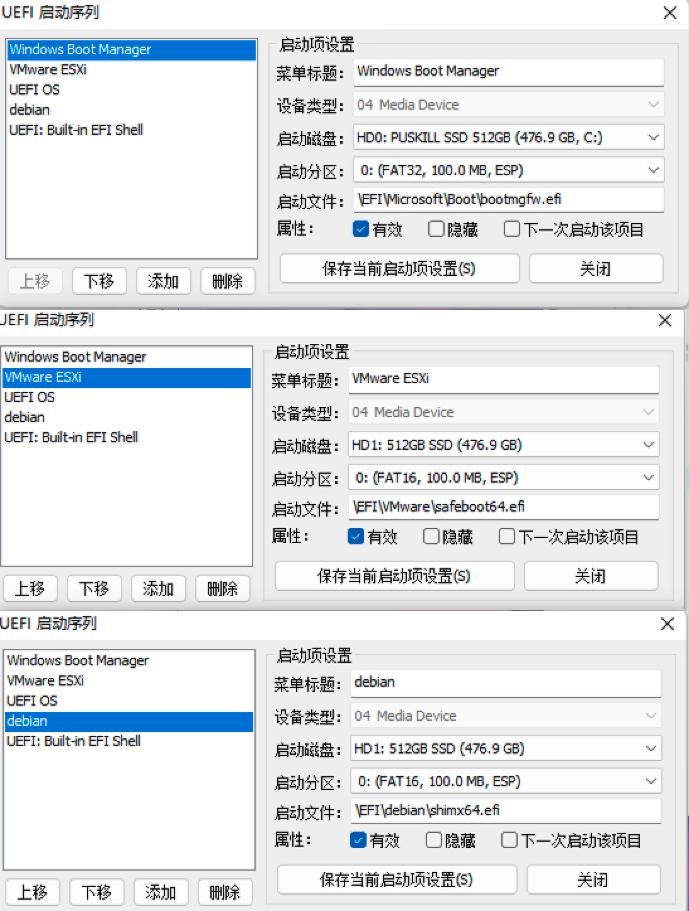Enable 隐藏 checkbox in the VMware ESXi settings
689x911 pixels.
coord(431,537)
